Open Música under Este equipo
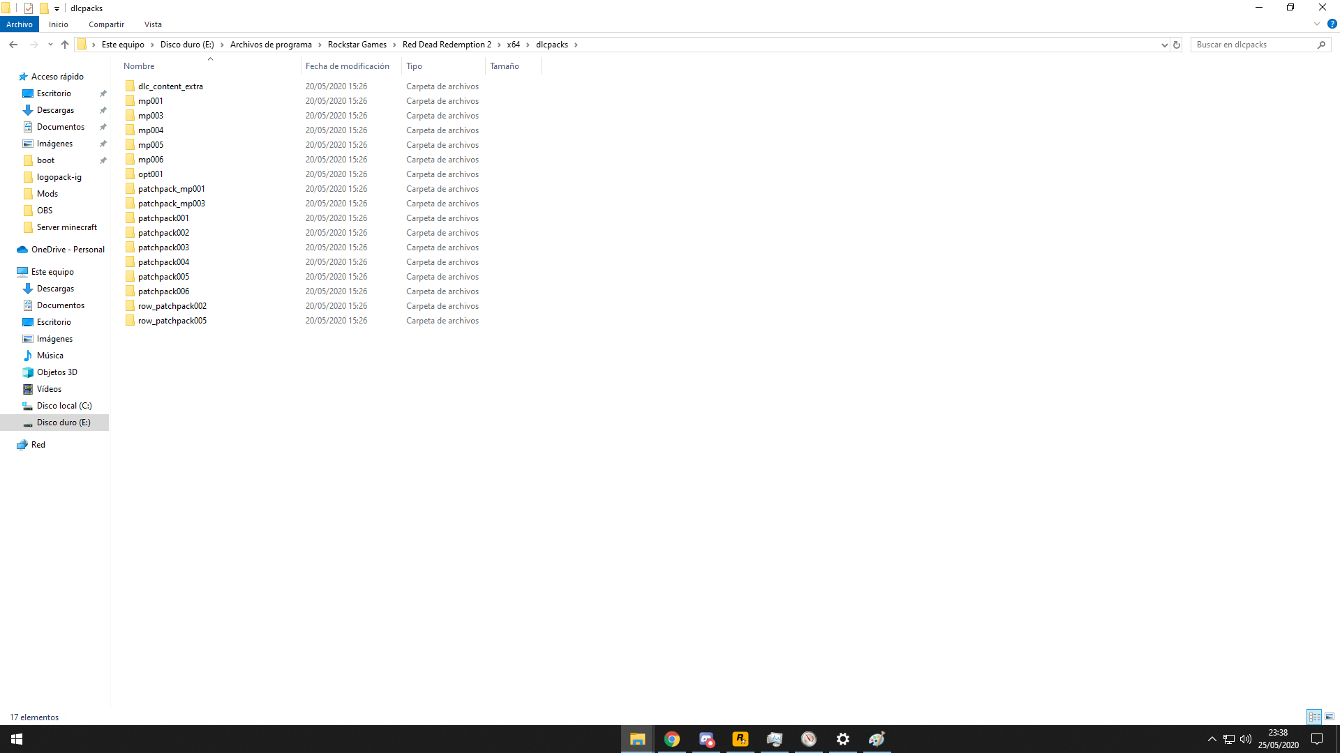1340x753 pixels. tap(50, 356)
